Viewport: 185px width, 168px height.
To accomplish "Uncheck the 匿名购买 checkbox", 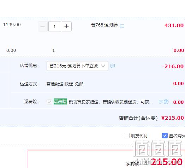I will pyautogui.click(x=165, y=136).
